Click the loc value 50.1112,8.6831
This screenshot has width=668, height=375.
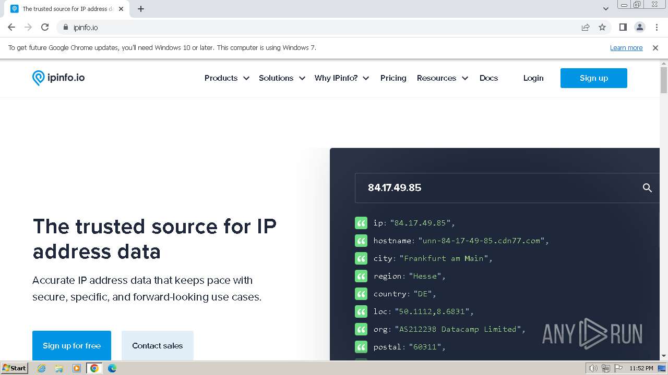433,311
